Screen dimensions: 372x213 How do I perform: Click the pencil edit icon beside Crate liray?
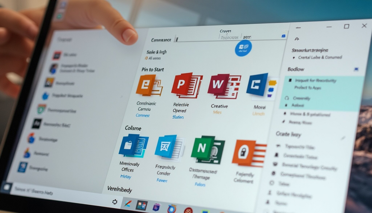[x=343, y=138]
